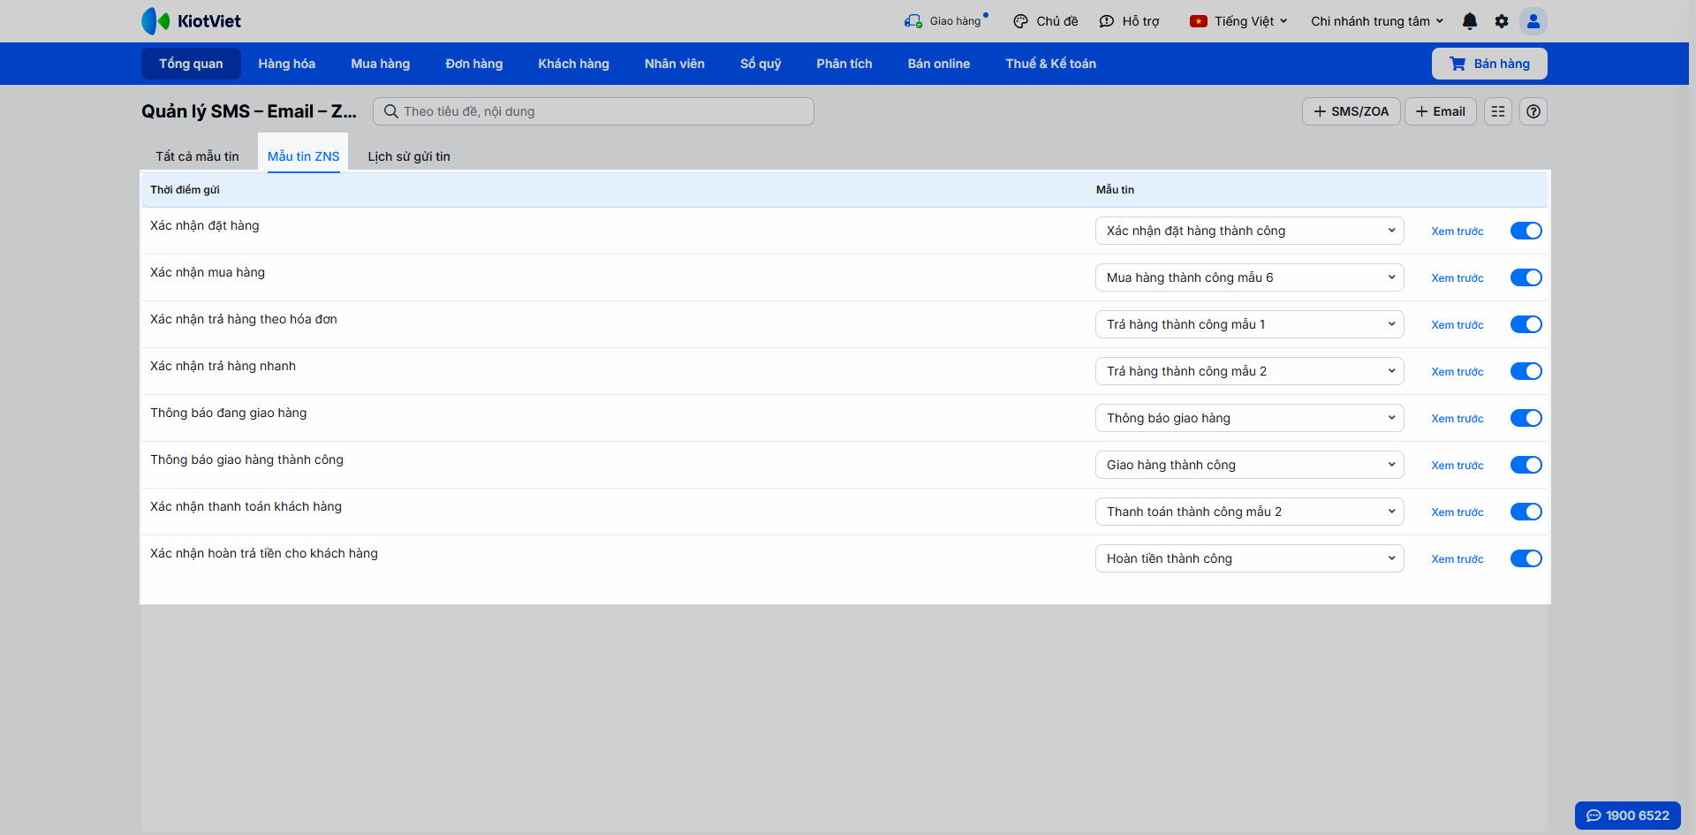1696x835 pixels.
Task: Click the 1900 6522 hotline chat button
Action: coord(1628,816)
